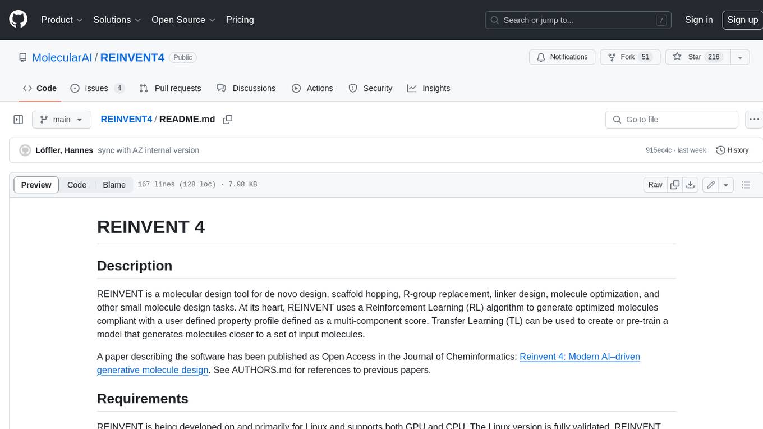This screenshot has width=763, height=429.
Task: Focus the Go to file input
Action: tap(672, 120)
